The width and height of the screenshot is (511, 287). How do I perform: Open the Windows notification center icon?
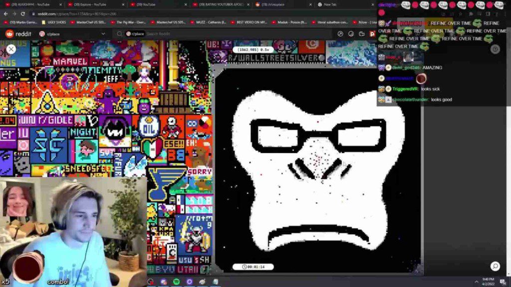tap(503, 282)
